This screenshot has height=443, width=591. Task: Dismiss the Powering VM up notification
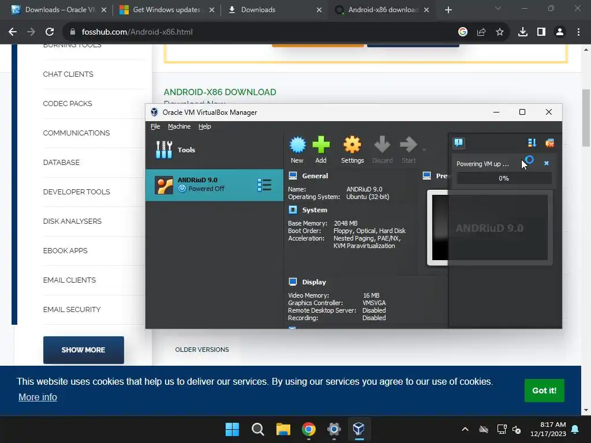coord(547,163)
